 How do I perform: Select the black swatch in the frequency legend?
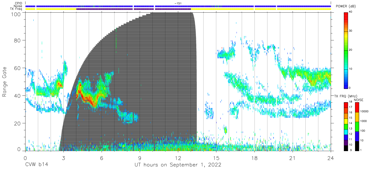(x=346, y=148)
